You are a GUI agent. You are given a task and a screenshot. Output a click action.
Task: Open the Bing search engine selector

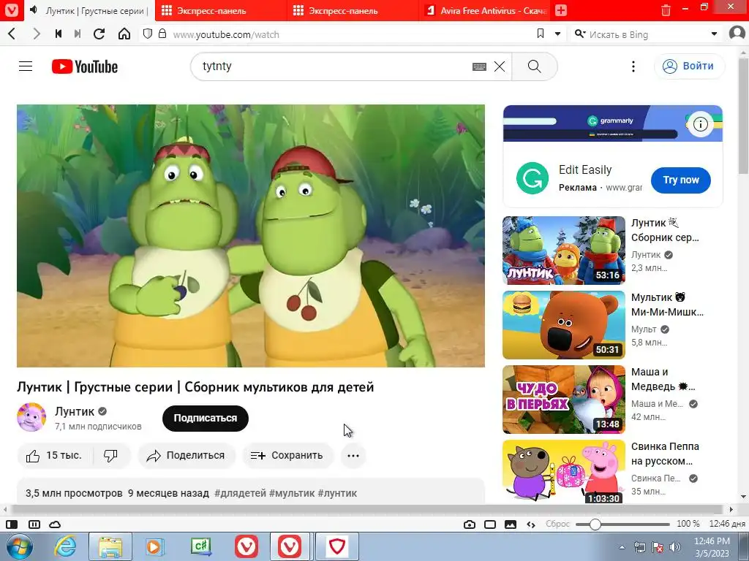580,34
